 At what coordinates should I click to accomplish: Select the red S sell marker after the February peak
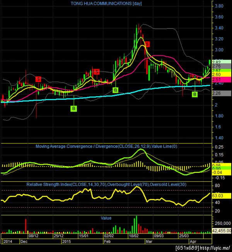[x=147, y=44]
